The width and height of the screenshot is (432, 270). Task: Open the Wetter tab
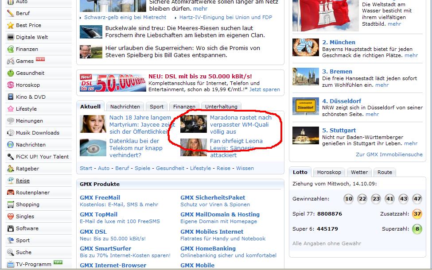click(x=359, y=173)
